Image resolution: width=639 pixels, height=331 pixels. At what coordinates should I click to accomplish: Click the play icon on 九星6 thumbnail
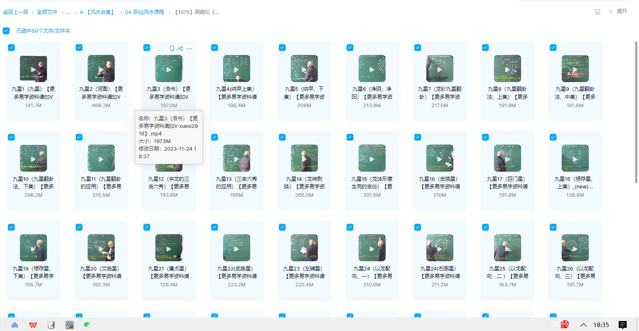(372, 69)
